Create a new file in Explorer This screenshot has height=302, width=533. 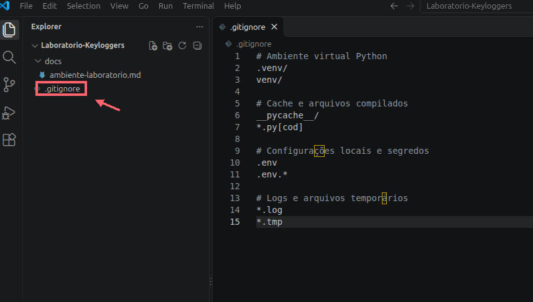point(153,45)
